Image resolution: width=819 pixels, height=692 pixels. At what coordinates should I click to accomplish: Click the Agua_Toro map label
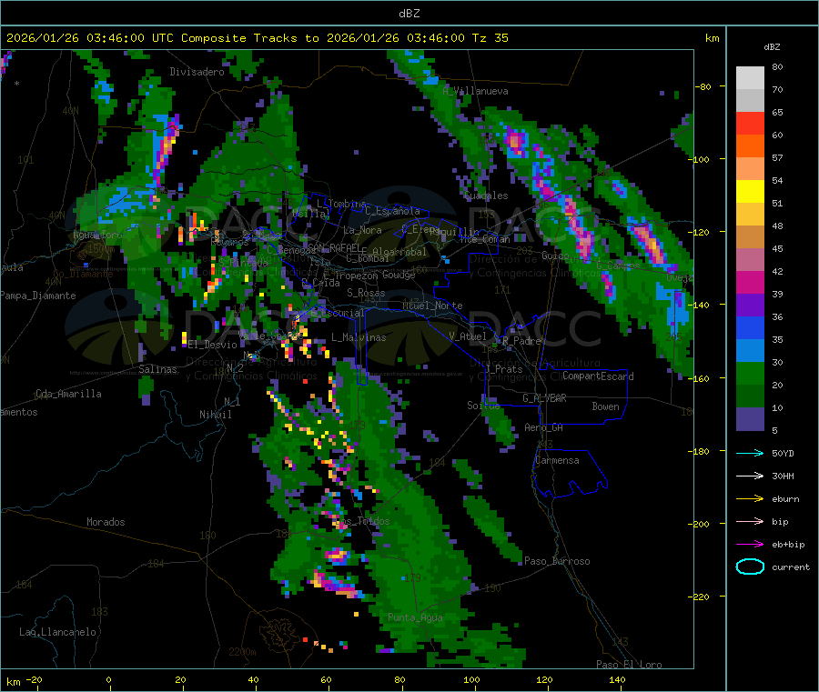click(x=97, y=236)
